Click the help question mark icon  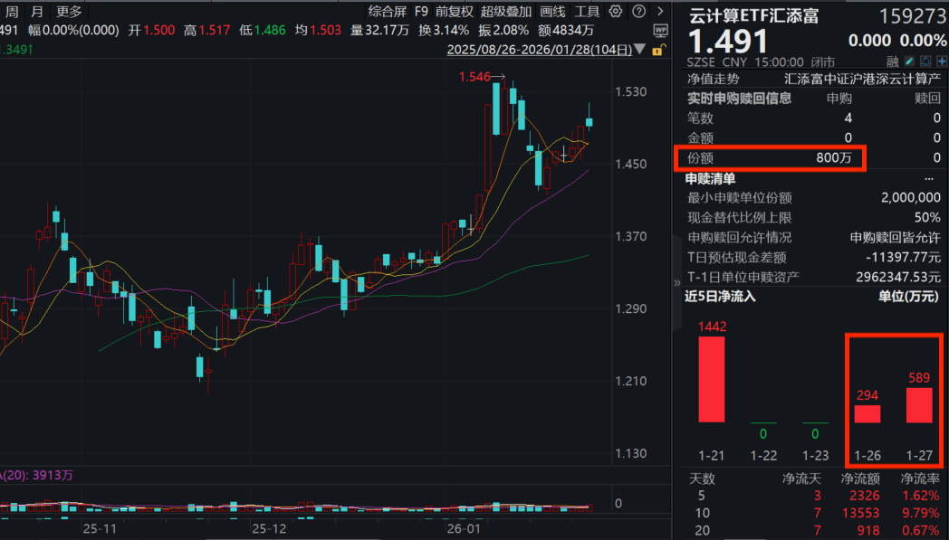[639, 13]
